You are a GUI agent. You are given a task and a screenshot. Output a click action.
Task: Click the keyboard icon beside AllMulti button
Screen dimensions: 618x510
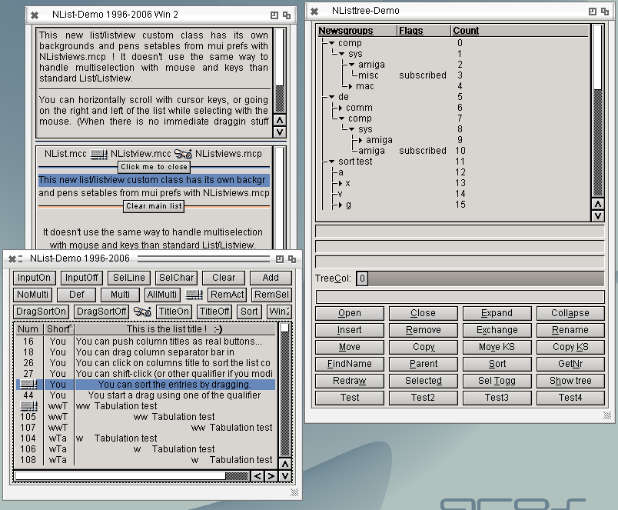pyautogui.click(x=194, y=295)
